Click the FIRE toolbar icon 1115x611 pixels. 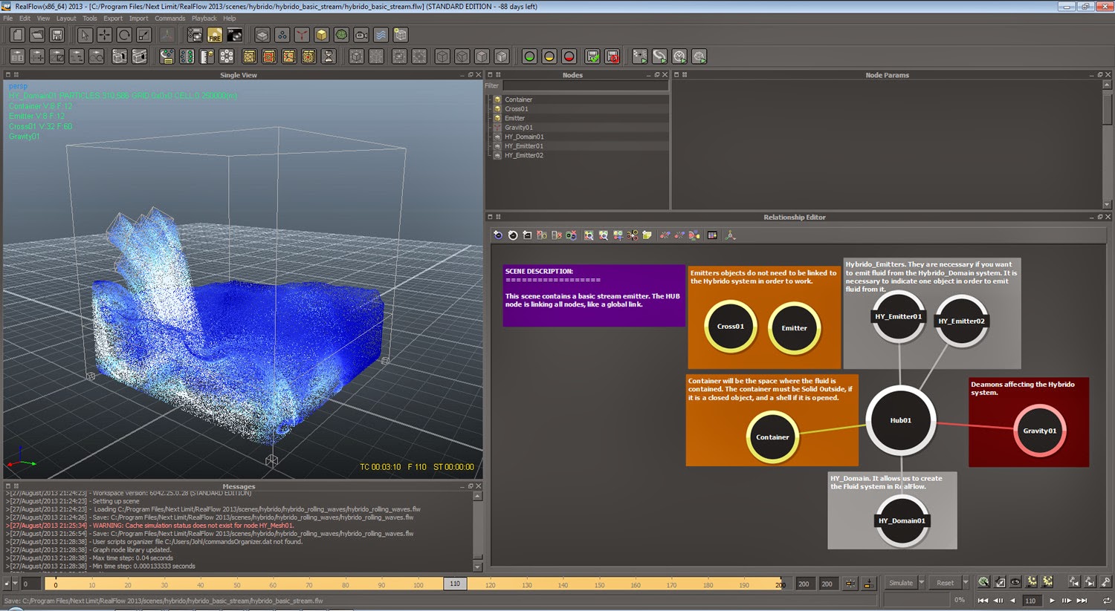215,35
